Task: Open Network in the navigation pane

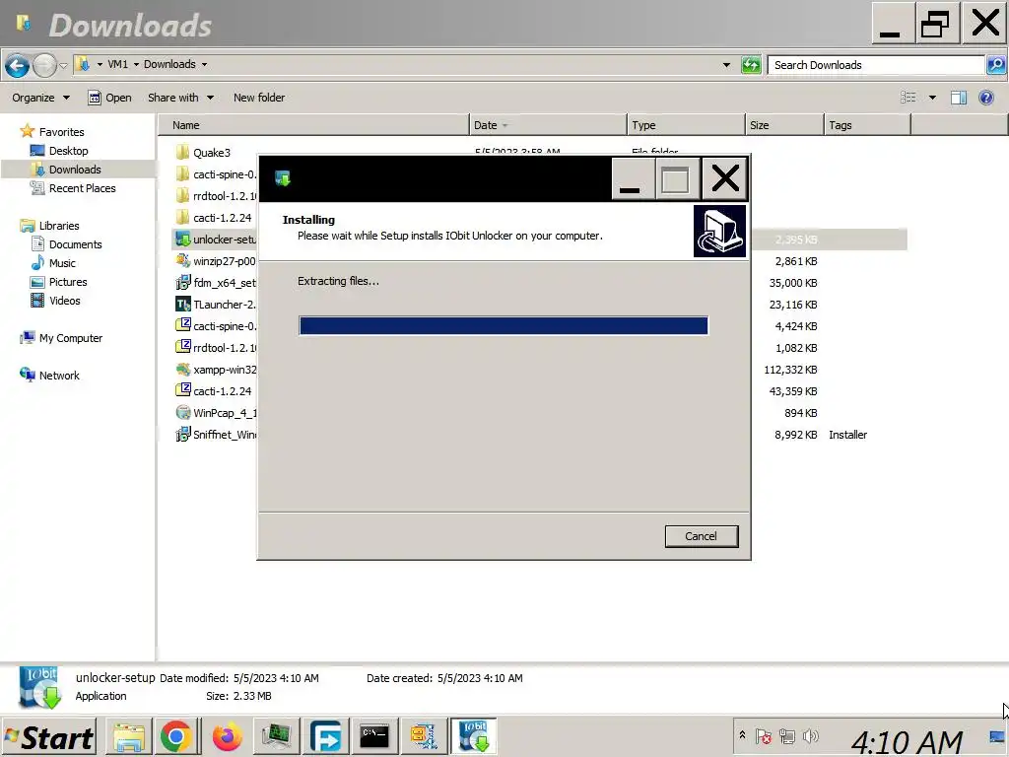Action: point(59,376)
